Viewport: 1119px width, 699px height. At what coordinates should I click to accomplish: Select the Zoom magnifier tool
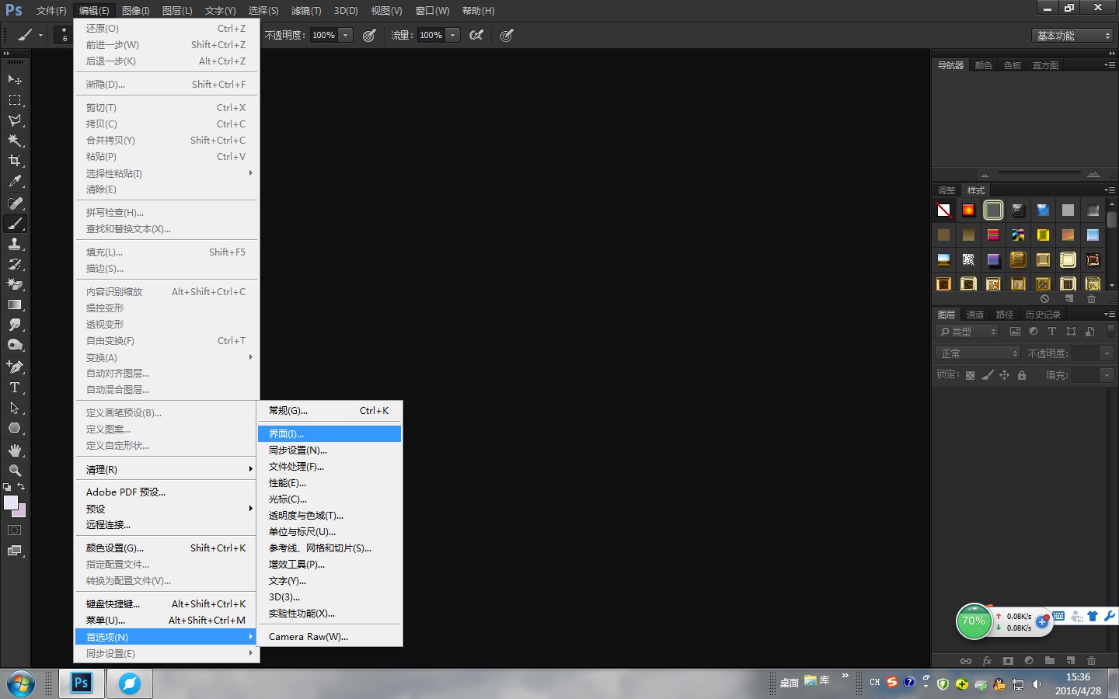[x=15, y=471]
